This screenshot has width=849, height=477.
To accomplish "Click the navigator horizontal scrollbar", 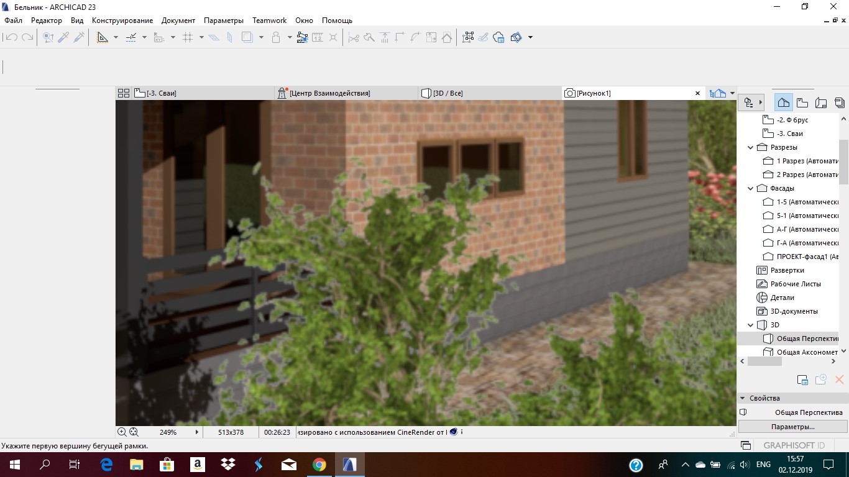I will (789, 361).
